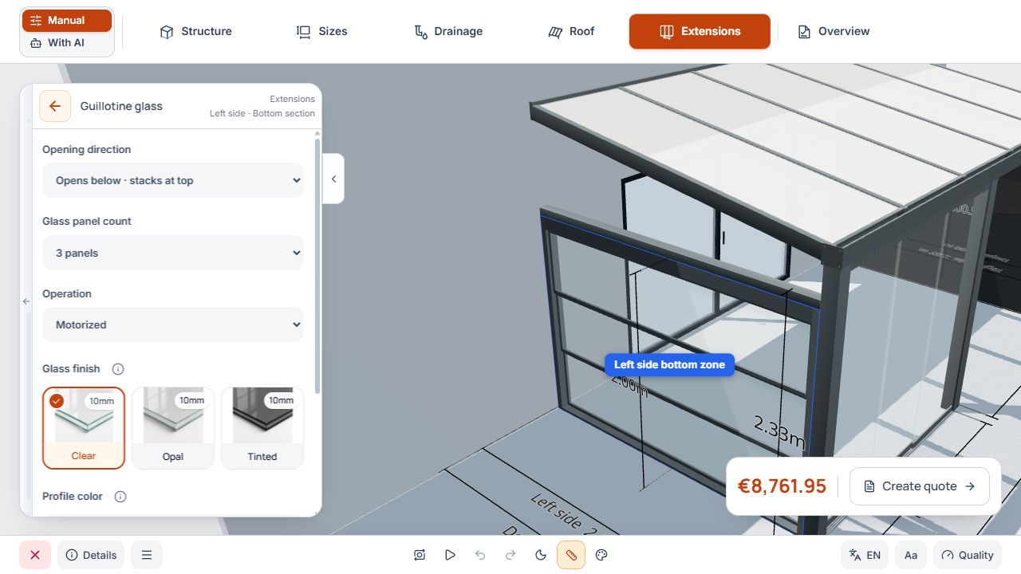This screenshot has width=1021, height=574.
Task: Open the Glass panel count dropdown
Action: (x=173, y=253)
